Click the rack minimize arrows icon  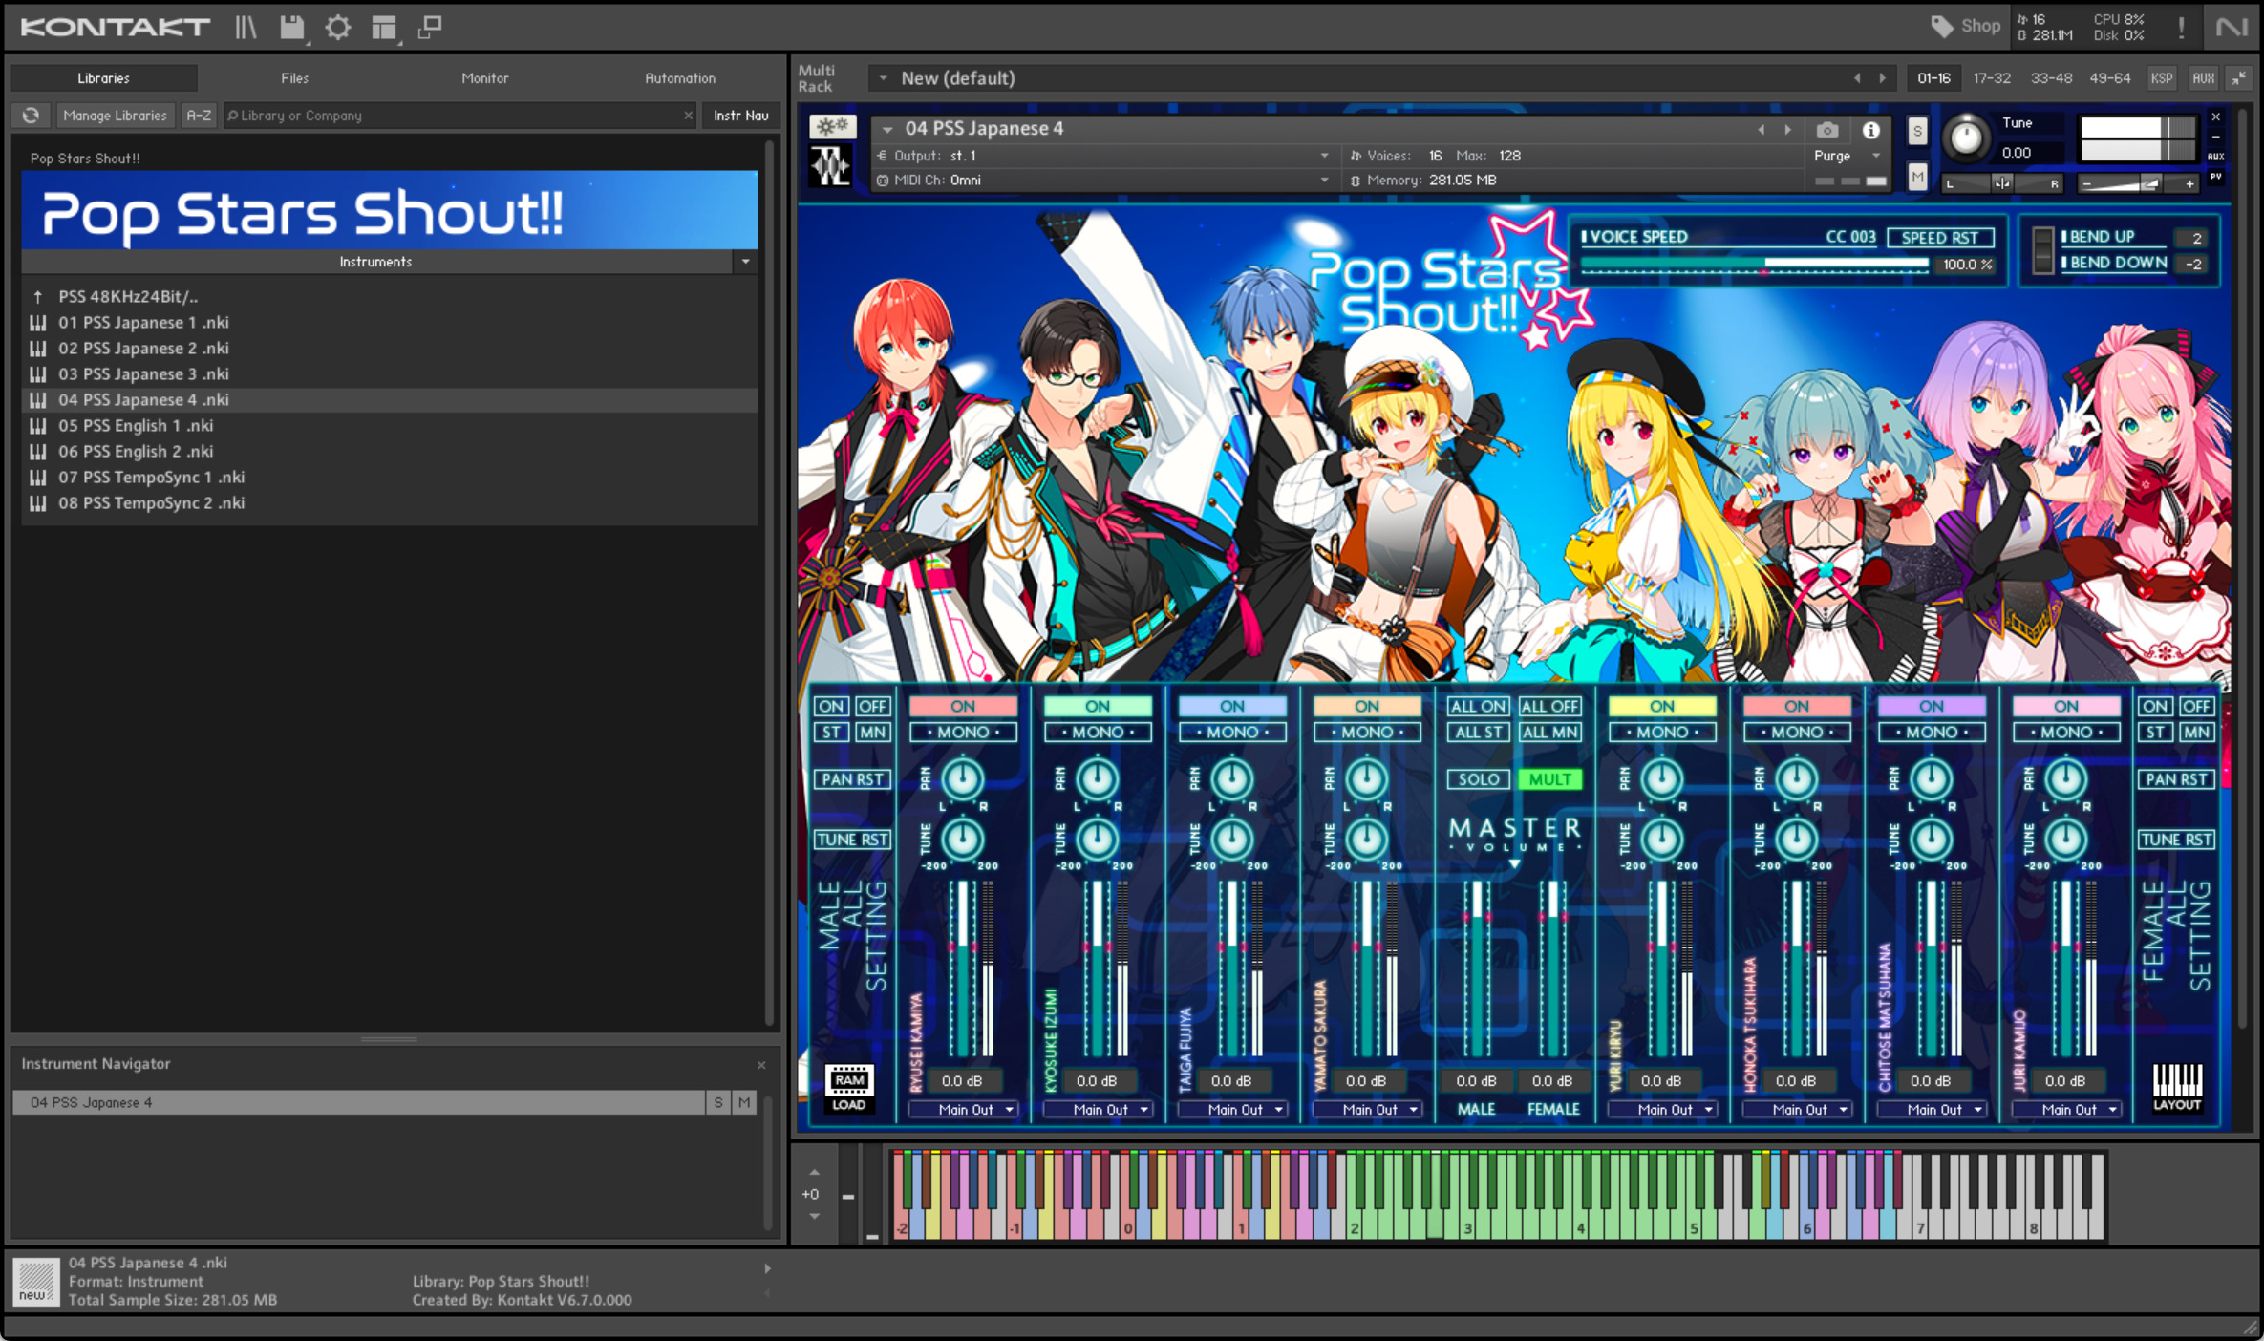pyautogui.click(x=2238, y=78)
